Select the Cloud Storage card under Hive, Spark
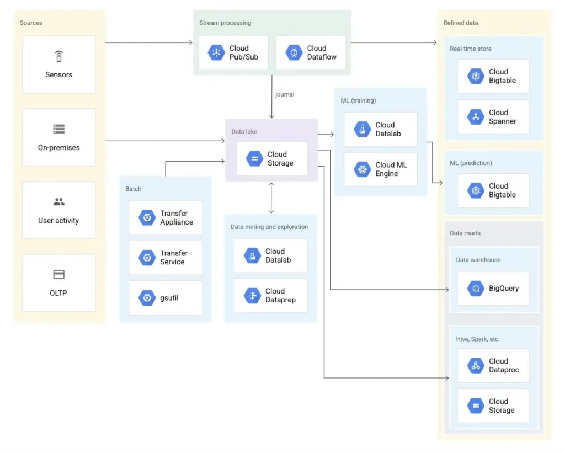 coord(493,406)
